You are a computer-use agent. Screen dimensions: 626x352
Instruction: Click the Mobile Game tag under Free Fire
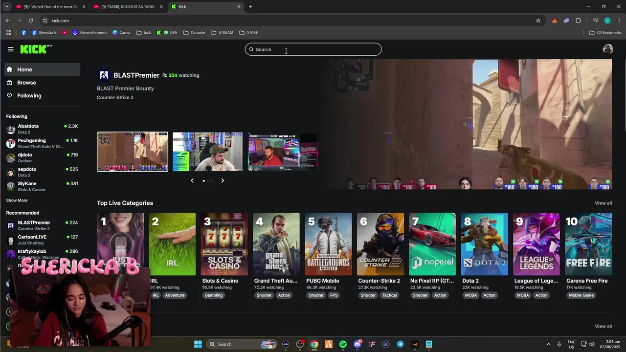tap(581, 295)
